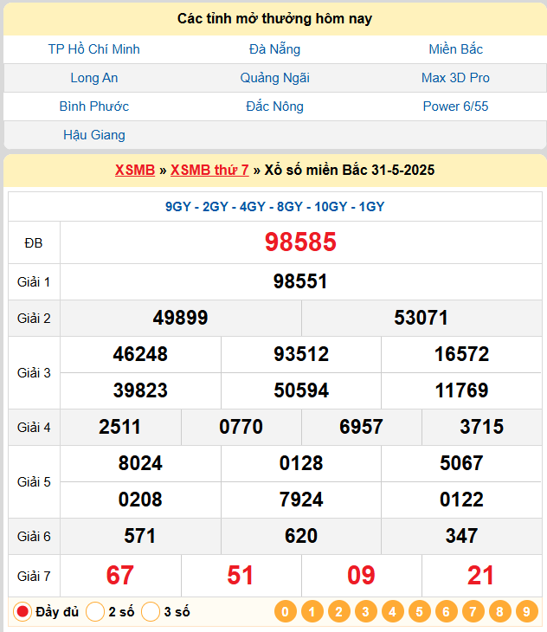The width and height of the screenshot is (547, 632).
Task: Click the orange digit 8 filter circle
Action: coord(499,611)
